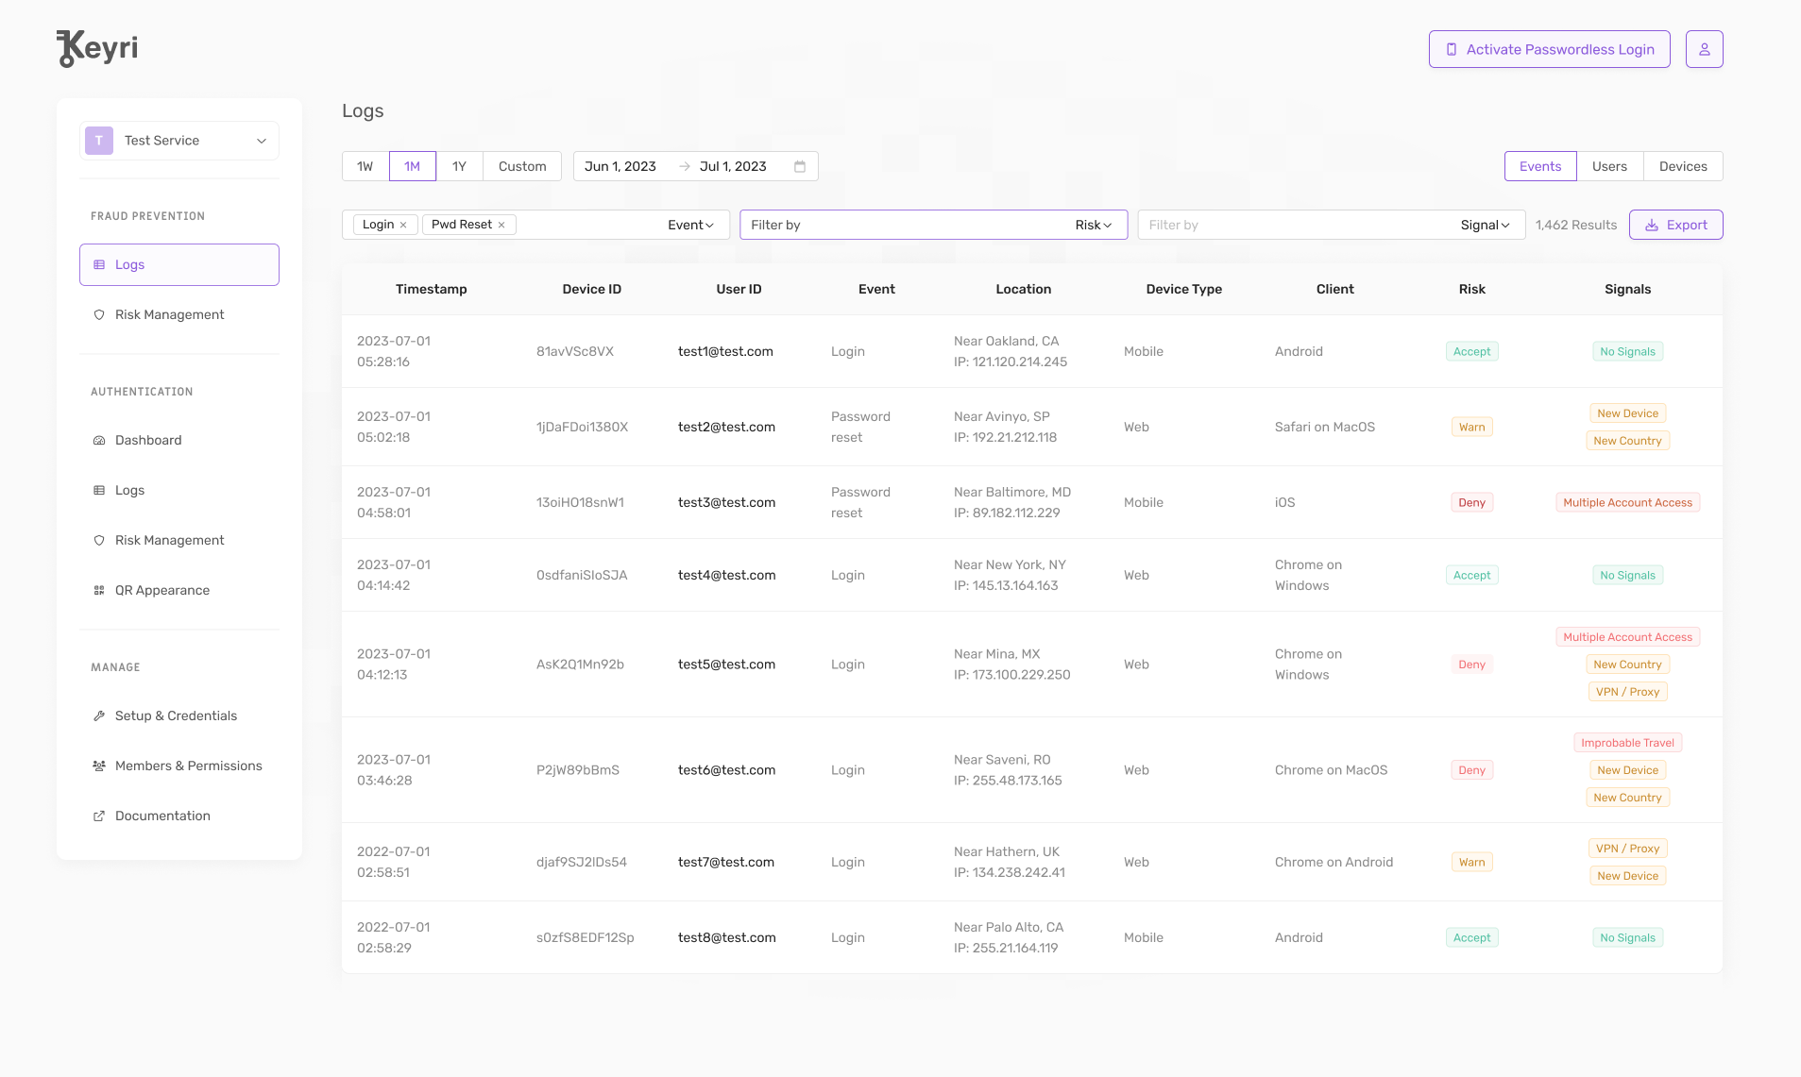The width and height of the screenshot is (1801, 1077).
Task: Open Documentation via its external-link icon
Action: [x=100, y=816]
